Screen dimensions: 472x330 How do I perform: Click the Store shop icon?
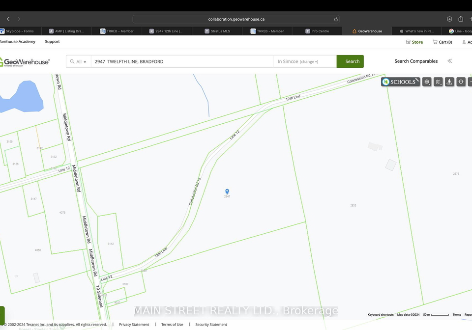click(x=408, y=42)
